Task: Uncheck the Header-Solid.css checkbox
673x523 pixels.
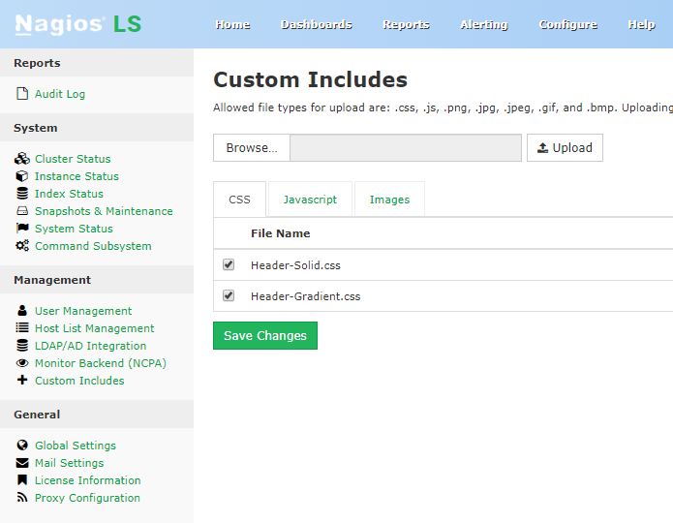Action: tap(229, 264)
